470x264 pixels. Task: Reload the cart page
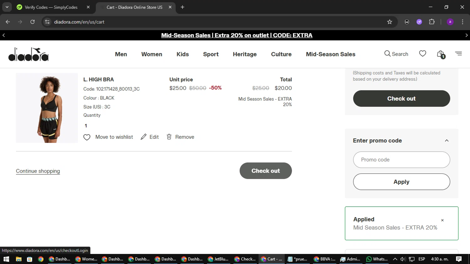33,22
